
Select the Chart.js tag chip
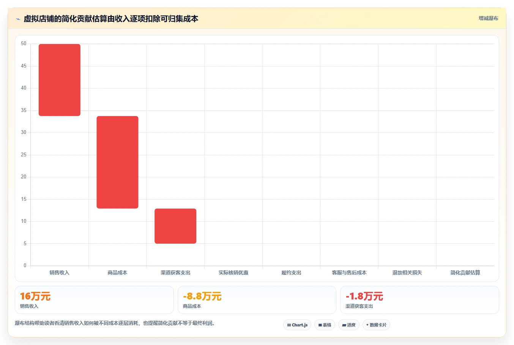(297, 325)
